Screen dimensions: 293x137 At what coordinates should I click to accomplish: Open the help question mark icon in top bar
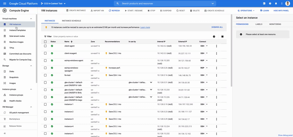point(270,4)
